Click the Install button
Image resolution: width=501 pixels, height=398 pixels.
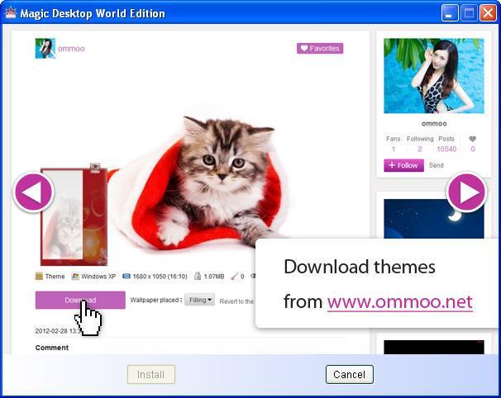point(150,374)
